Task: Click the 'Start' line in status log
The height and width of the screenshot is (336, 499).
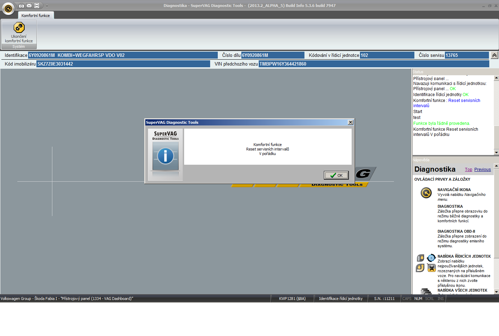Action: click(x=418, y=112)
